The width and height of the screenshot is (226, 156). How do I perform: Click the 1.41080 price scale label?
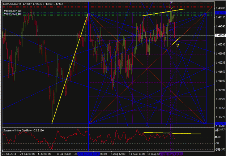[221, 81]
